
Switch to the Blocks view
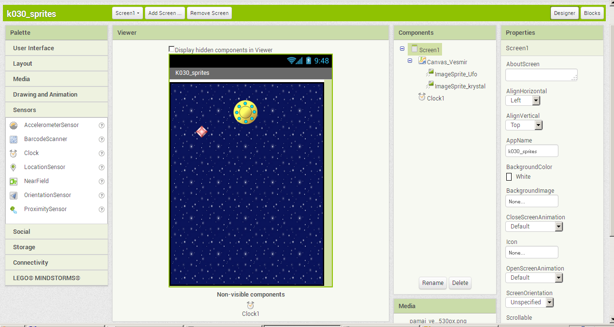(x=592, y=13)
